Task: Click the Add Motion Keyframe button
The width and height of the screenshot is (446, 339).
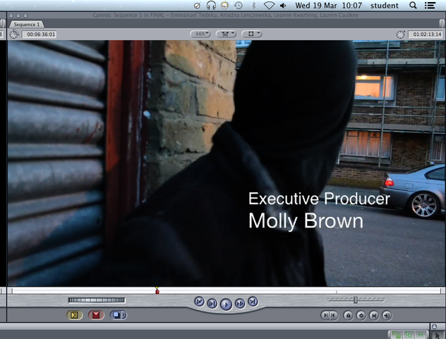Action: coord(361,316)
